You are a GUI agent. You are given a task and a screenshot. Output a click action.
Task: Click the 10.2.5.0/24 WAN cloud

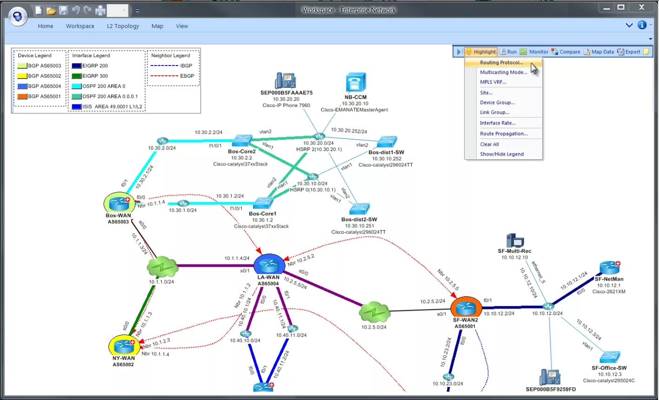[374, 313]
